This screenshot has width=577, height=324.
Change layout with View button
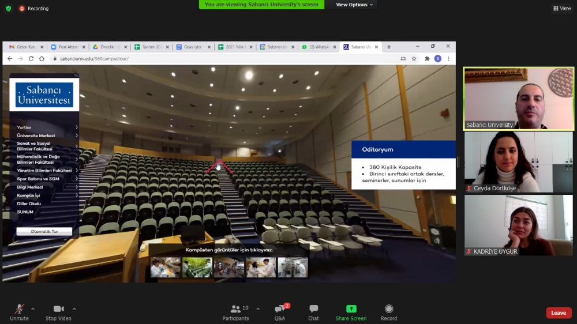pos(562,8)
